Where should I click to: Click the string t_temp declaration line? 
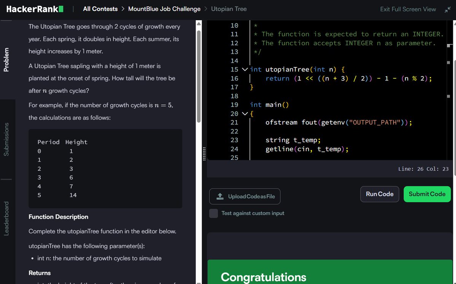(293, 140)
